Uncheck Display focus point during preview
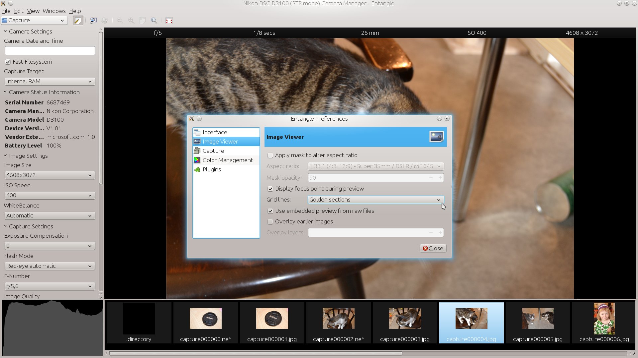This screenshot has width=638, height=358. [270, 189]
